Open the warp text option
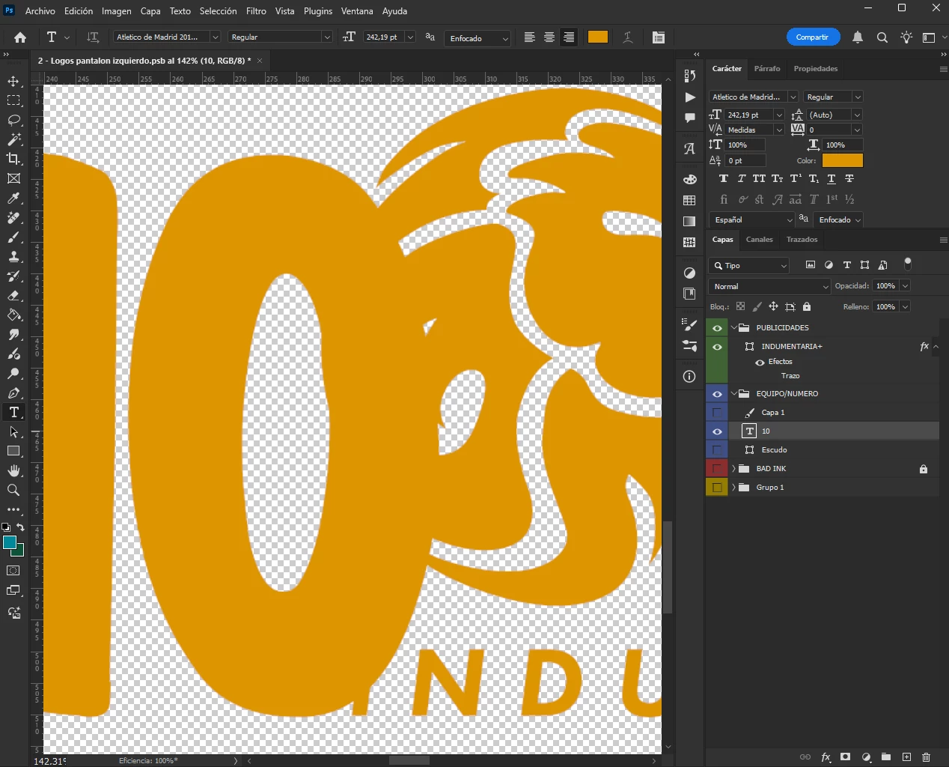This screenshot has height=767, width=949. click(x=628, y=37)
